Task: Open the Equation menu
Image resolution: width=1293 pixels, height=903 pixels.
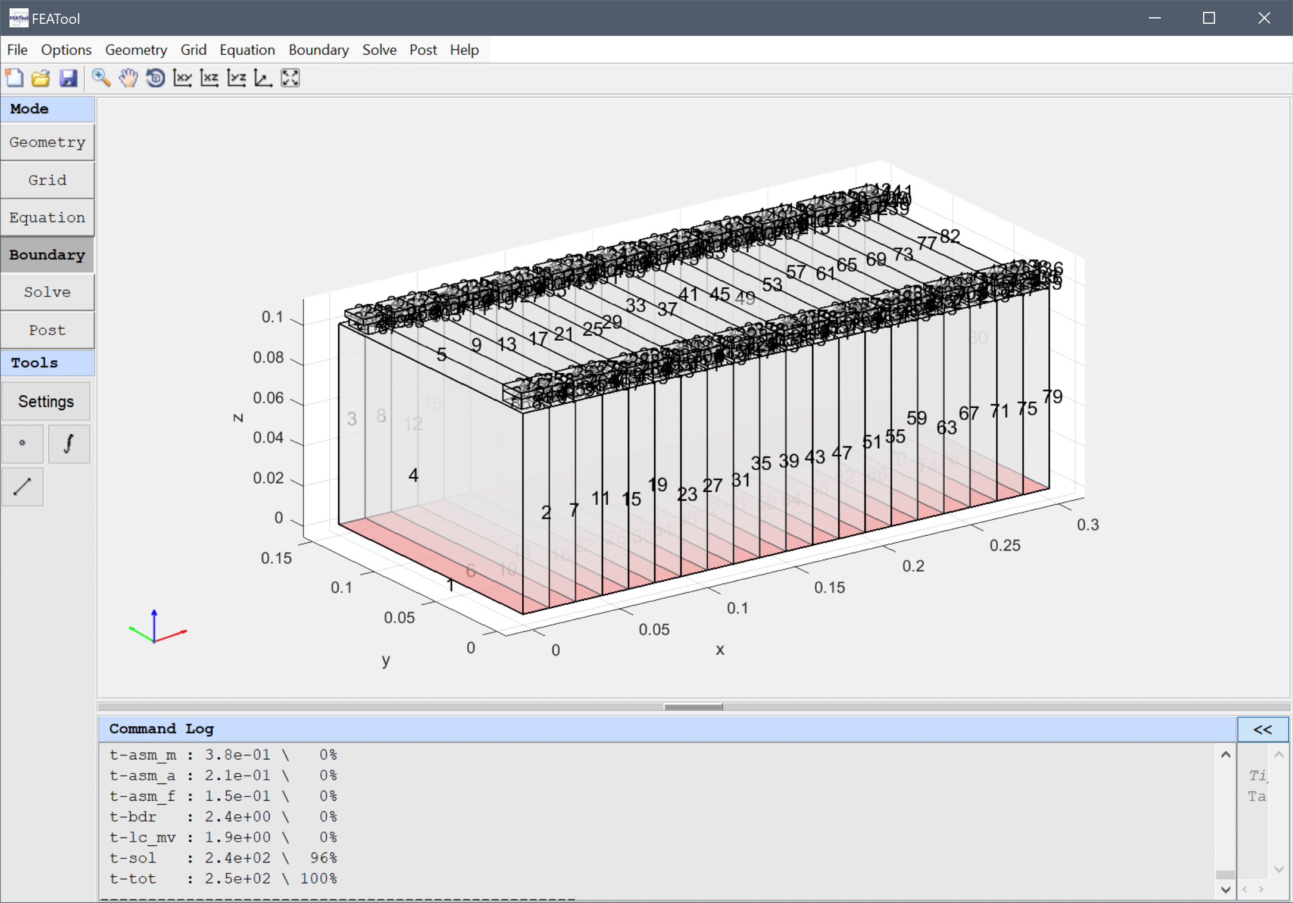Action: (247, 50)
